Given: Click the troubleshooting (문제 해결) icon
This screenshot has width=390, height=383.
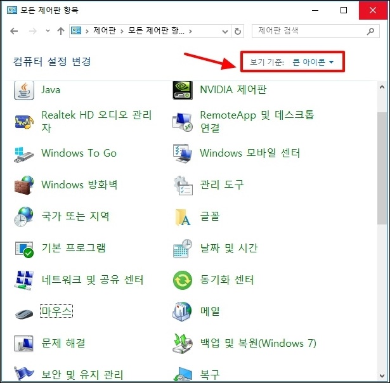Looking at the screenshot, I should point(24,344).
